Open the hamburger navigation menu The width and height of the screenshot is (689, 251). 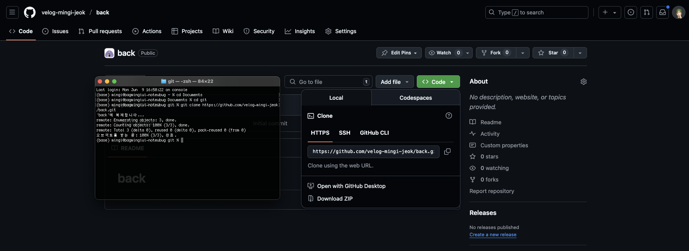coord(12,12)
